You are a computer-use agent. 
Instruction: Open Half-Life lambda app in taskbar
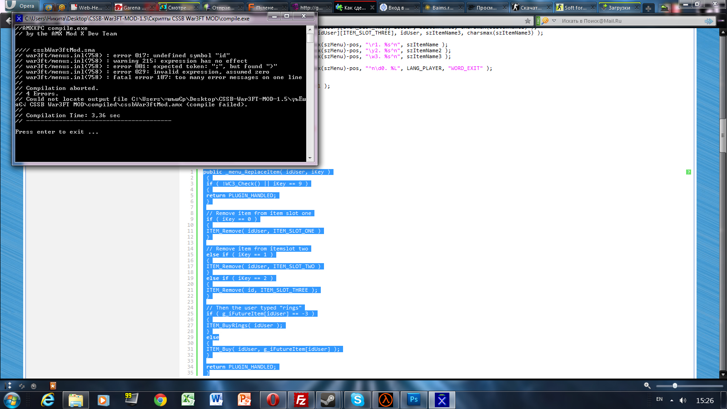386,400
